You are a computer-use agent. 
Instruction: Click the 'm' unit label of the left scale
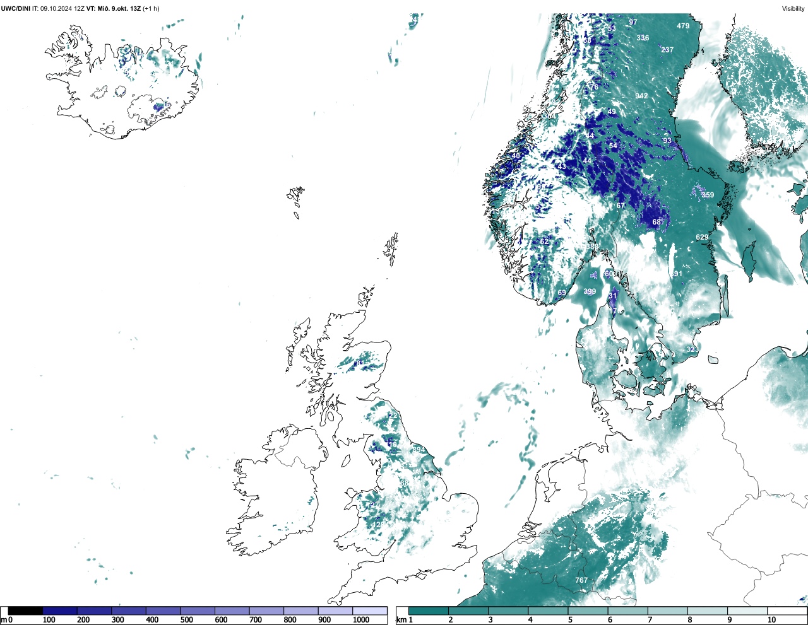point(3,620)
